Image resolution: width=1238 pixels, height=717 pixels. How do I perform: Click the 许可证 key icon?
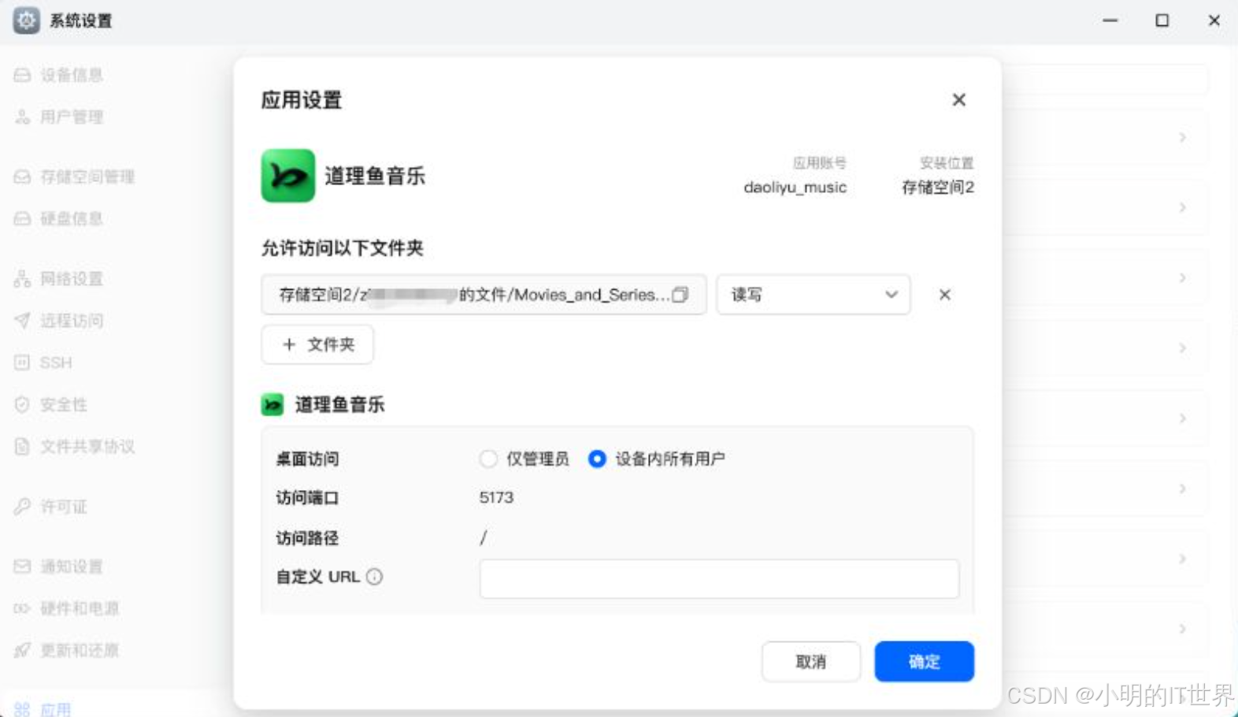[22, 507]
